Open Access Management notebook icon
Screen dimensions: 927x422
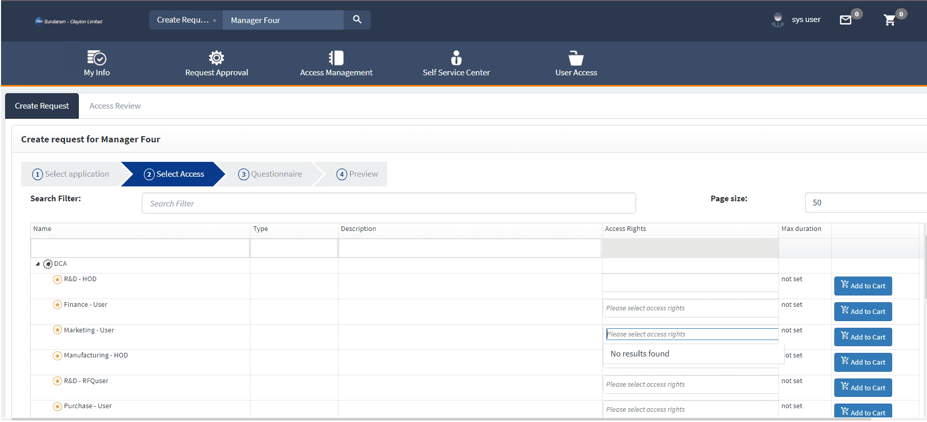pyautogui.click(x=336, y=58)
